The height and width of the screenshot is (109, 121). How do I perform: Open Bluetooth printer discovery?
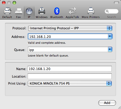57,11
